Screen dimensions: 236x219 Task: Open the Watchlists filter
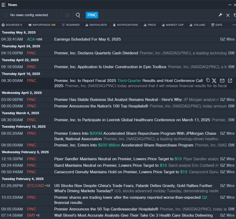coord(96,25)
